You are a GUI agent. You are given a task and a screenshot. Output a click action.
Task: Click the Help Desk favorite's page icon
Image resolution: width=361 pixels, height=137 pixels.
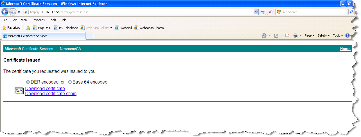point(35,28)
